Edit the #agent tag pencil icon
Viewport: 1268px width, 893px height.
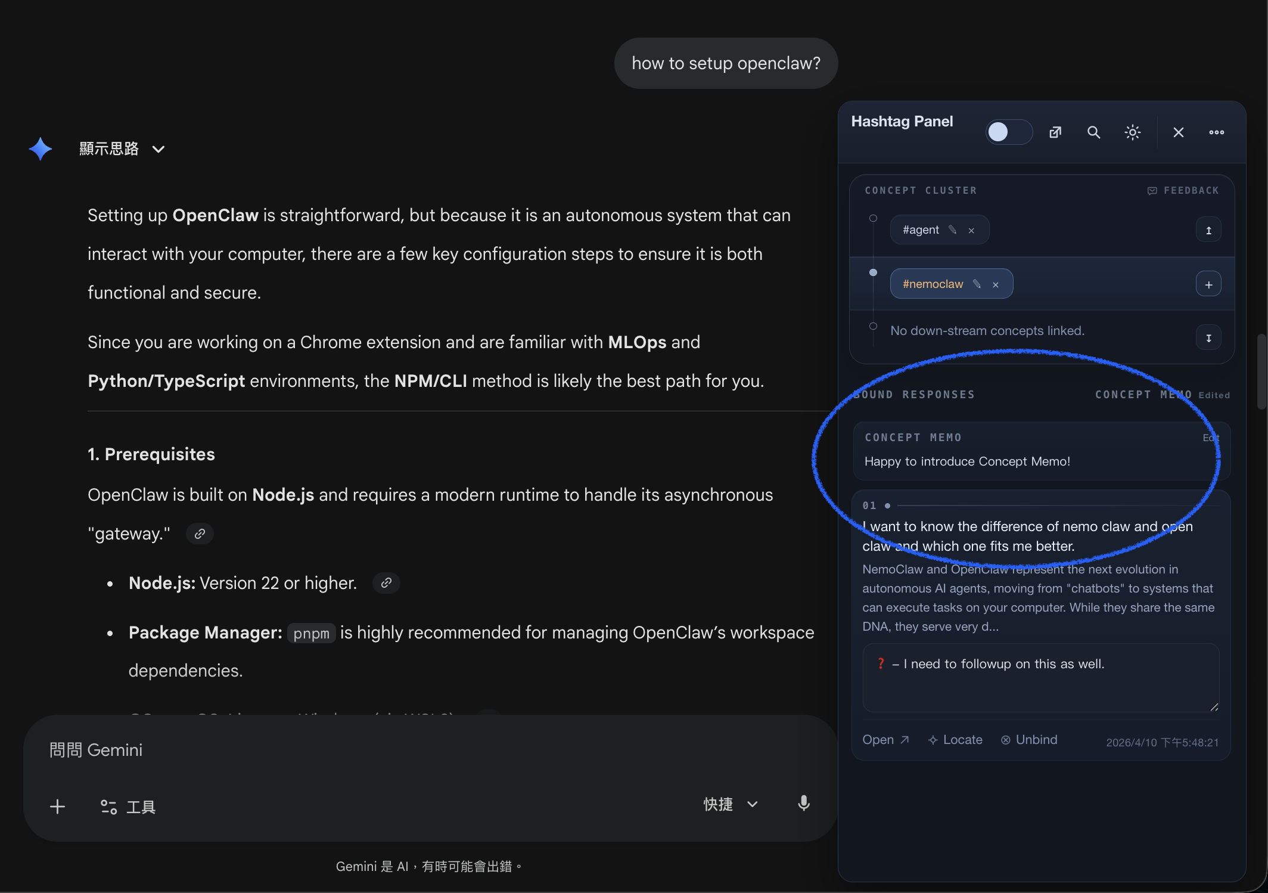coord(952,230)
